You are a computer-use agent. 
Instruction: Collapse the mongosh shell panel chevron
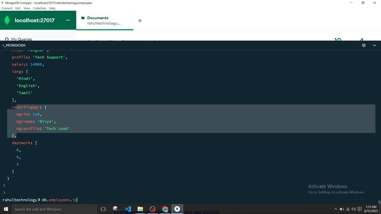click(x=374, y=45)
